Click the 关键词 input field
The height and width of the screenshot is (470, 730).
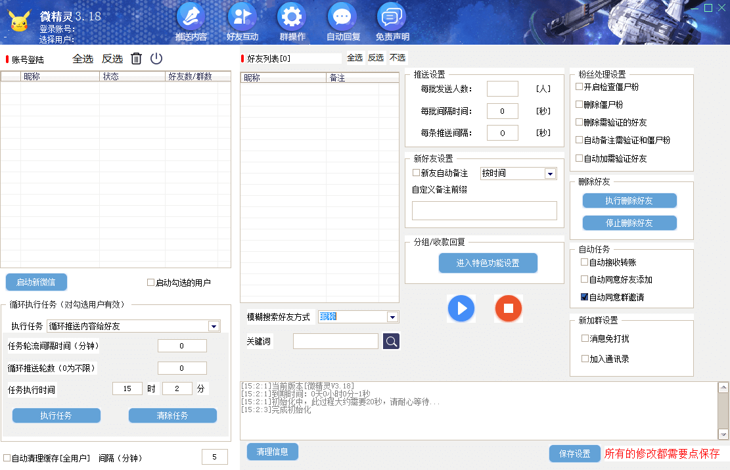pos(336,341)
